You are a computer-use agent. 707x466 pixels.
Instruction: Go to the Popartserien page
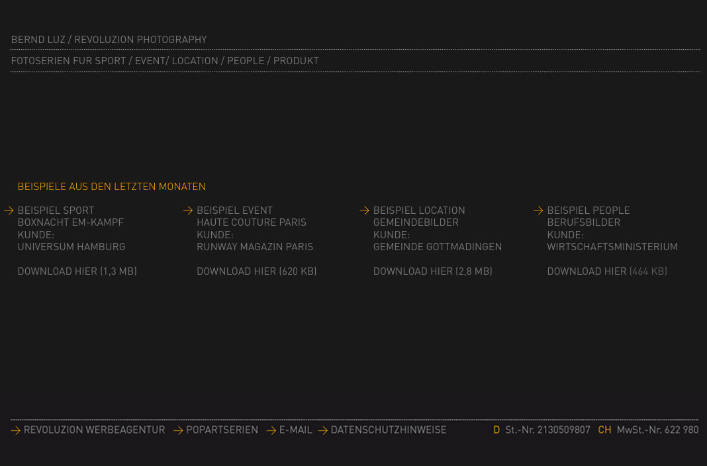[222, 430]
